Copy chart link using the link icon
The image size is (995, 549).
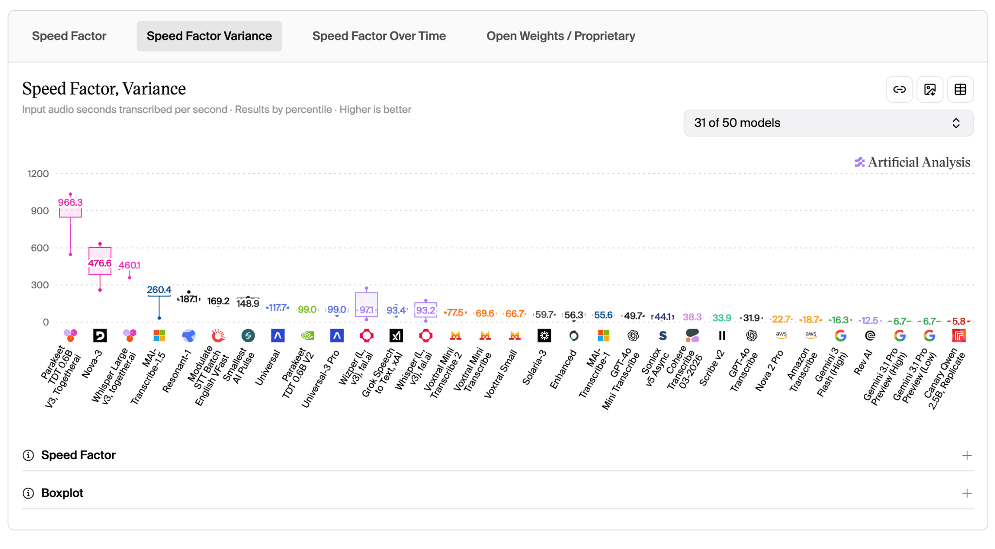(899, 89)
